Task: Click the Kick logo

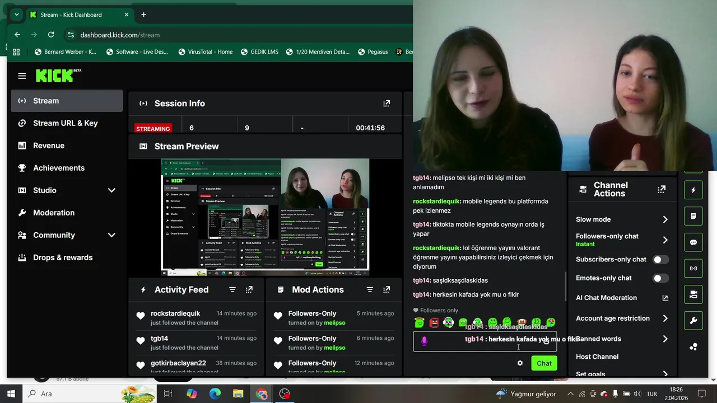Action: coord(58,75)
